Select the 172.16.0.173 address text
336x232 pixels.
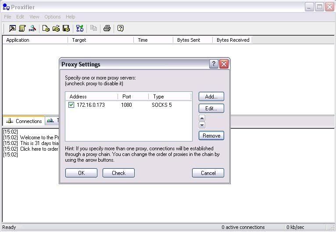click(91, 105)
